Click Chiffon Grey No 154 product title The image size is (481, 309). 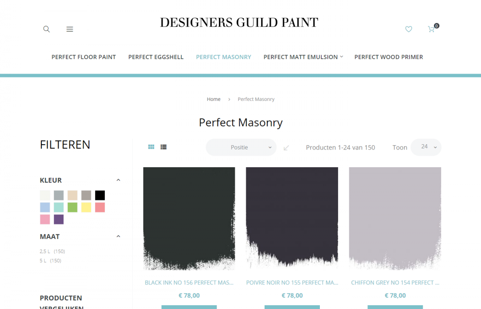[x=395, y=283]
